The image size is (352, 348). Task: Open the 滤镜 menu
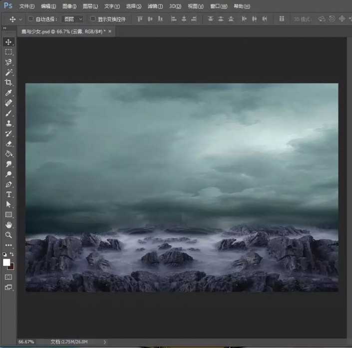pyautogui.click(x=154, y=6)
